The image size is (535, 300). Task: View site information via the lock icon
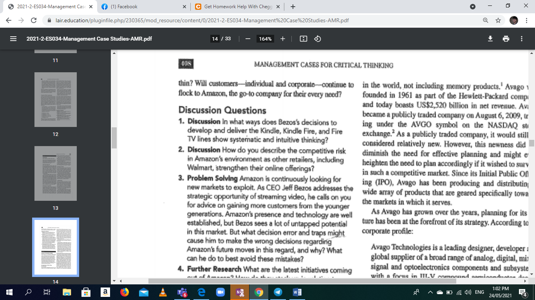[x=49, y=20]
